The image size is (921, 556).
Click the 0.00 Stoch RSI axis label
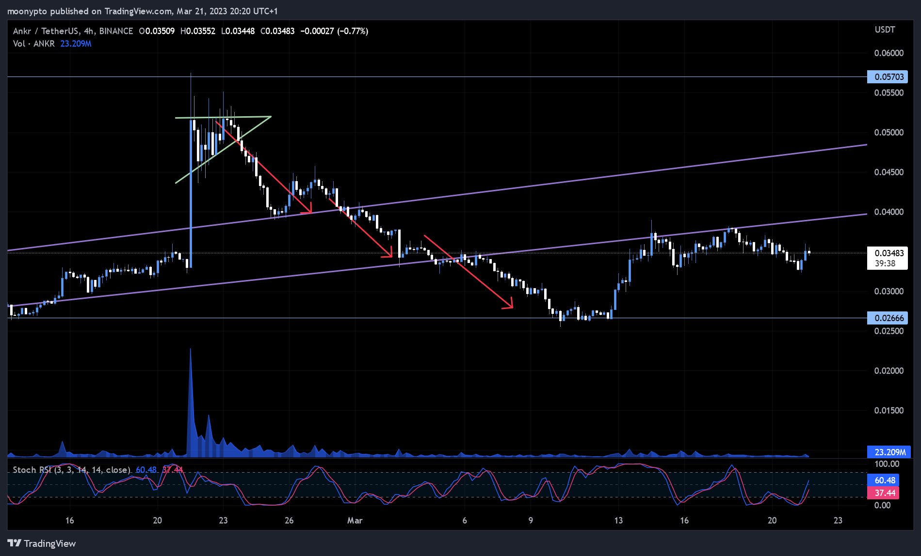point(882,505)
